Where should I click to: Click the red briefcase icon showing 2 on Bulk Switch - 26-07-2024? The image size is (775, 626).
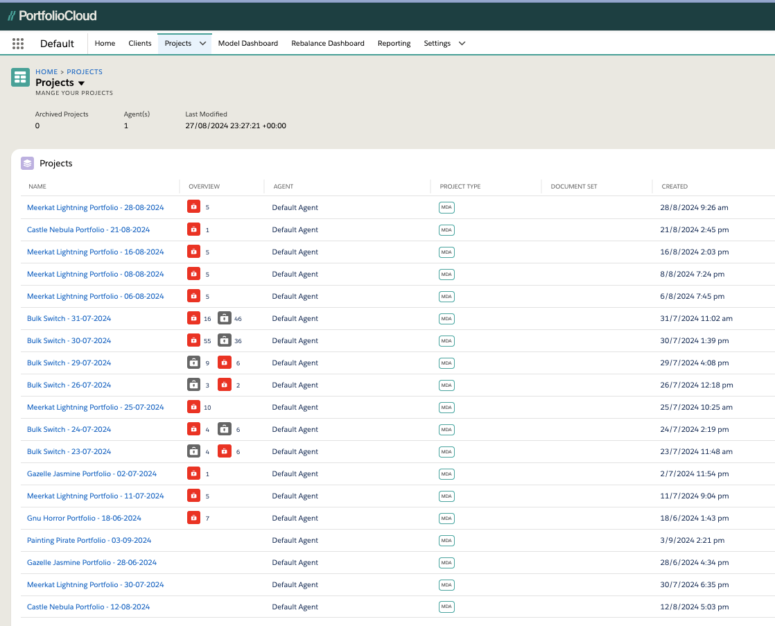(224, 384)
